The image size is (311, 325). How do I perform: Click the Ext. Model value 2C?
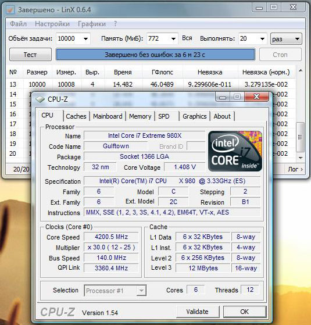[x=173, y=202]
